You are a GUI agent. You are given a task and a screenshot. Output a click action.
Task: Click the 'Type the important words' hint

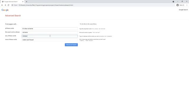coord(92,29)
